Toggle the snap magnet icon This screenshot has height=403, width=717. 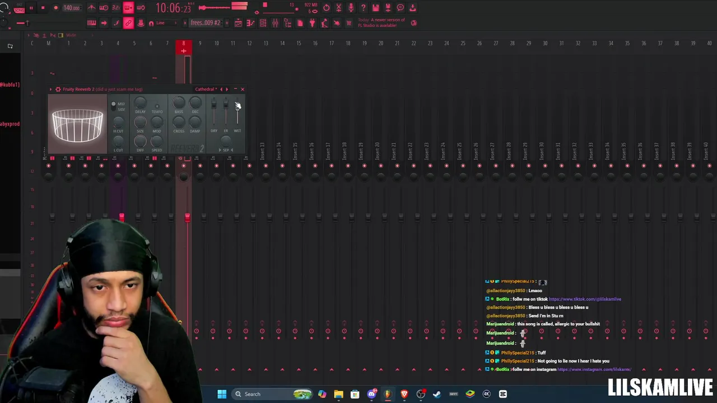pyautogui.click(x=151, y=23)
